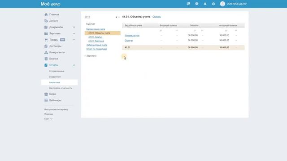Open the Деньги section
This screenshot has height=161, width=287.
point(53,21)
